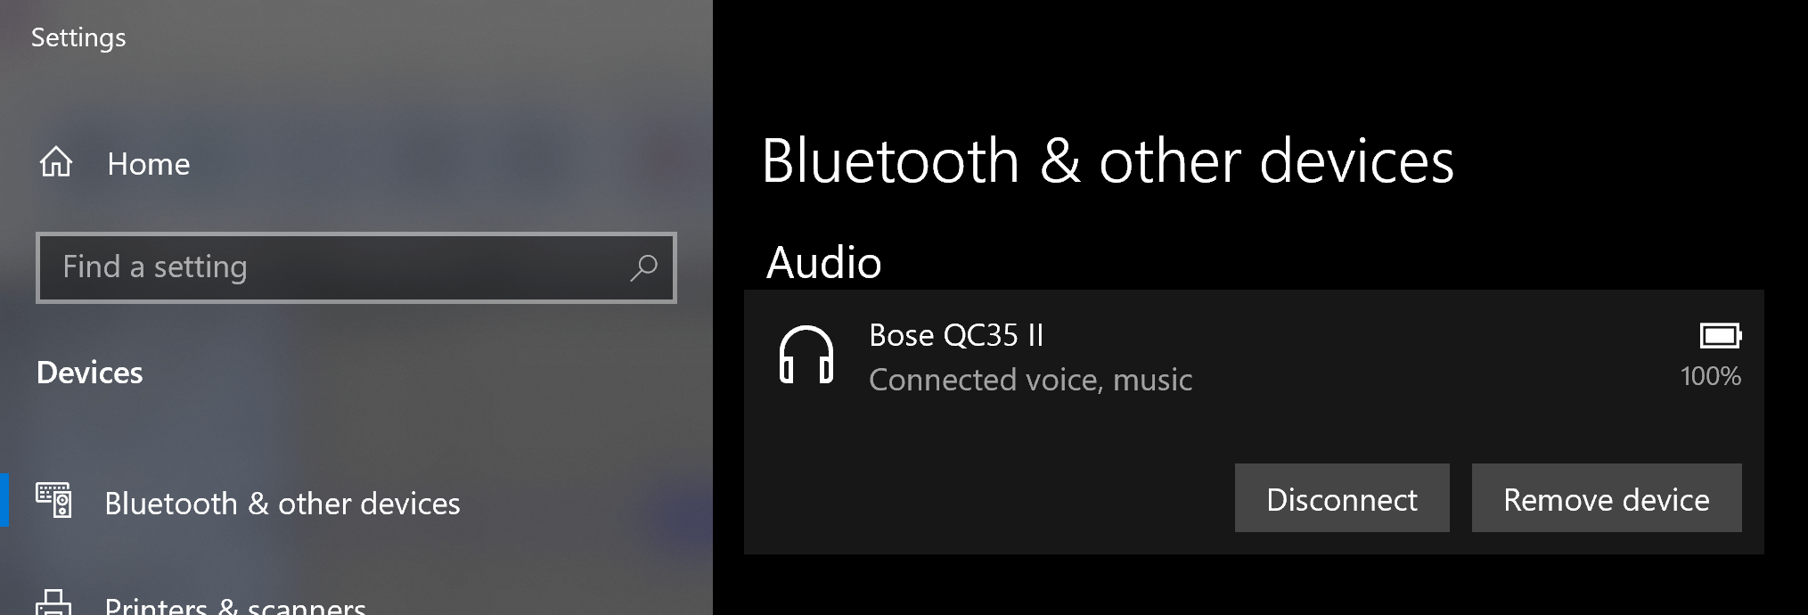
Task: Click the Settings title text
Action: pyautogui.click(x=78, y=37)
